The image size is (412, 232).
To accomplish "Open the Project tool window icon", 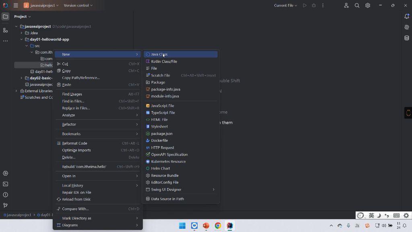I will click(x=5, y=17).
